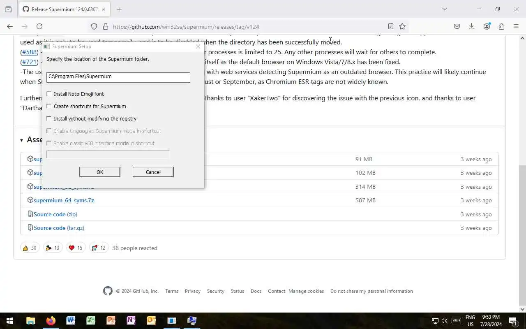Click the 587 MB file size

[365, 200]
